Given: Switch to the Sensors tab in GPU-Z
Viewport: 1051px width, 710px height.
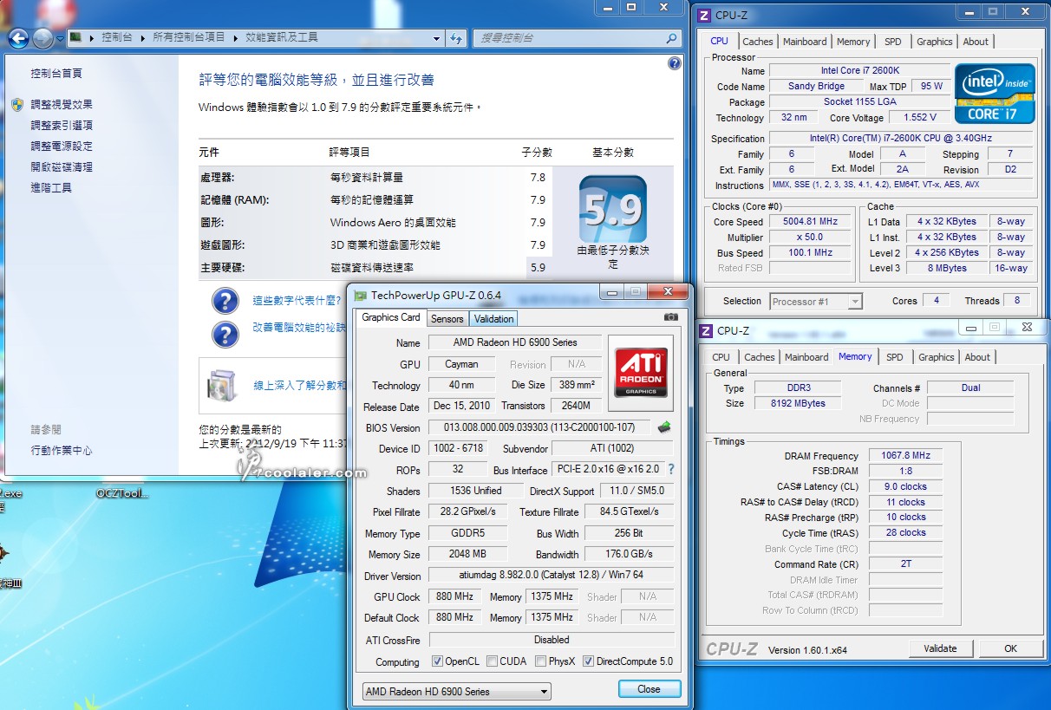Looking at the screenshot, I should pyautogui.click(x=447, y=319).
